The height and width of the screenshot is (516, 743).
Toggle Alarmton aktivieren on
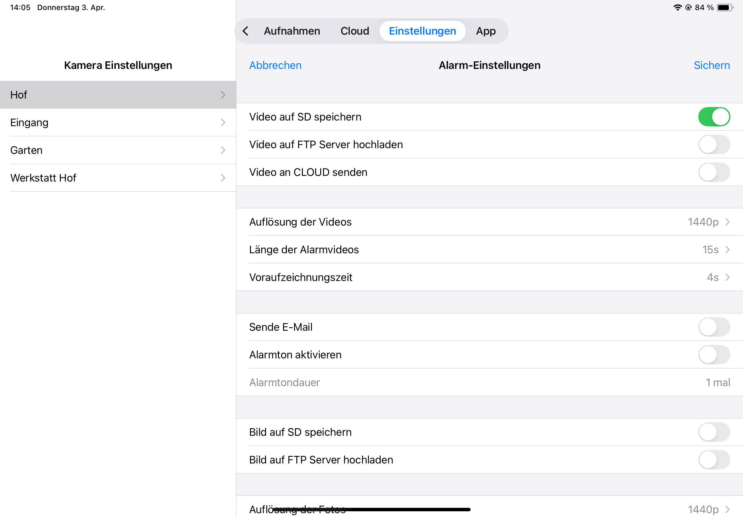[714, 355]
